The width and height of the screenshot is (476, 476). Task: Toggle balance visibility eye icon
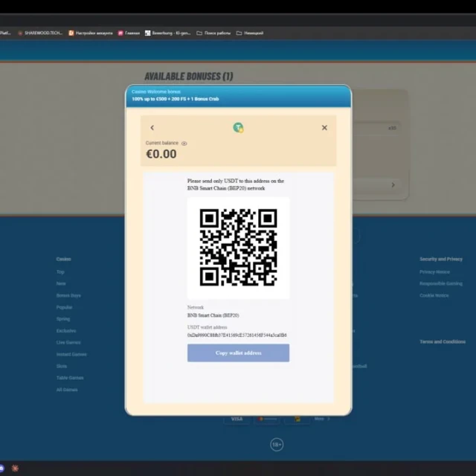pos(184,144)
